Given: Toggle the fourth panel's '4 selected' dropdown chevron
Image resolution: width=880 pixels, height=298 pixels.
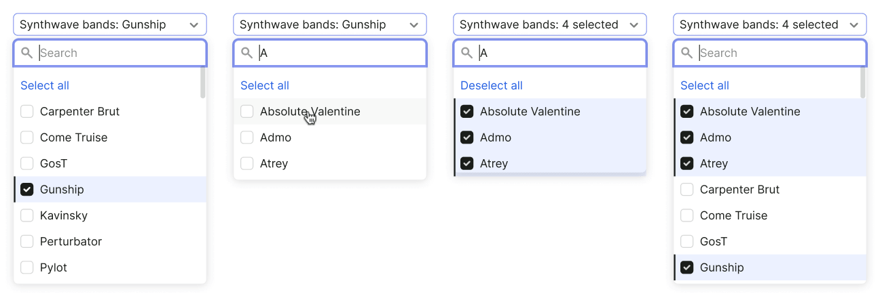Looking at the screenshot, I should pyautogui.click(x=854, y=25).
